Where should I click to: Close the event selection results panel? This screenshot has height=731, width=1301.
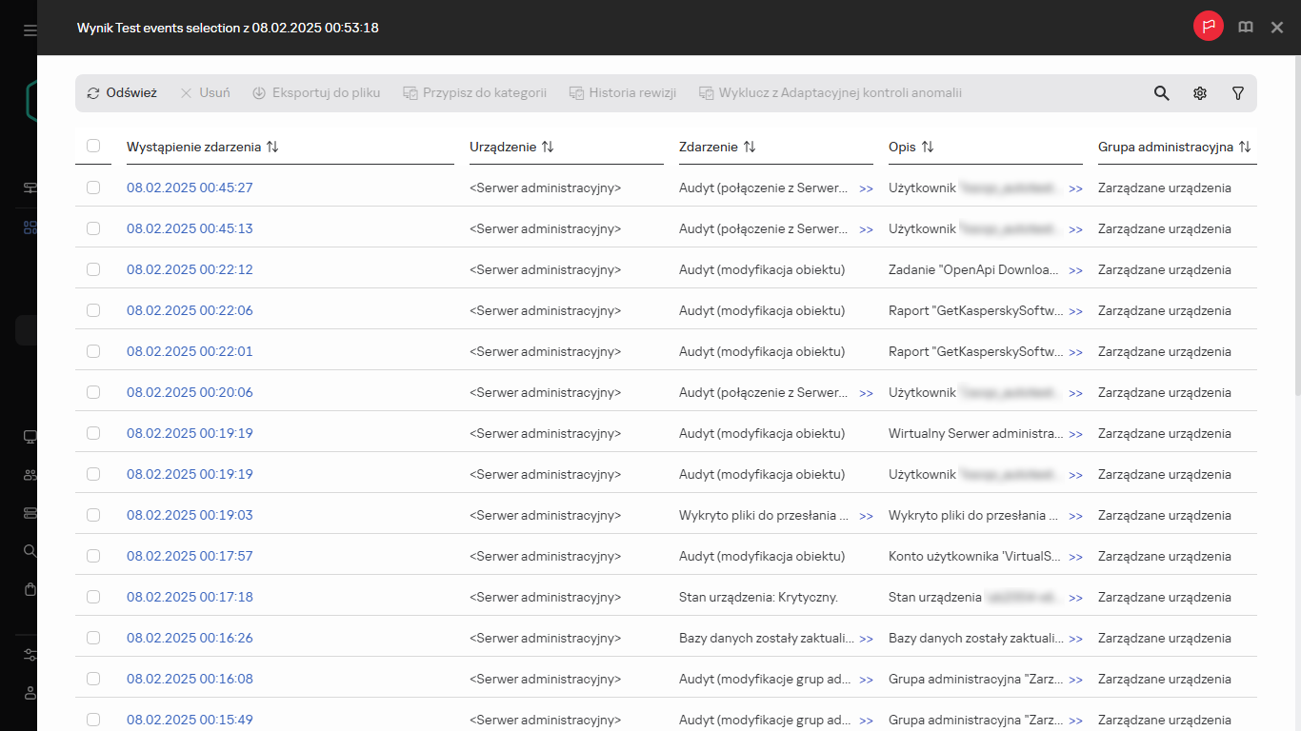1277,28
